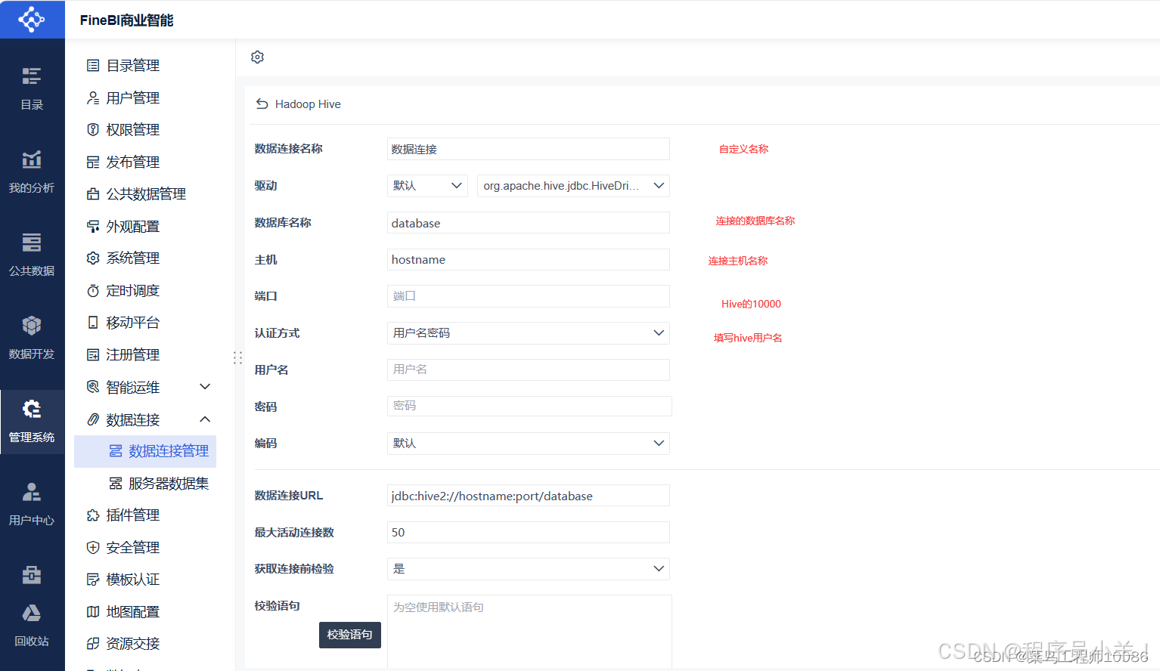Click the 资源交接 icon
The width and height of the screenshot is (1160, 671).
coord(93,644)
